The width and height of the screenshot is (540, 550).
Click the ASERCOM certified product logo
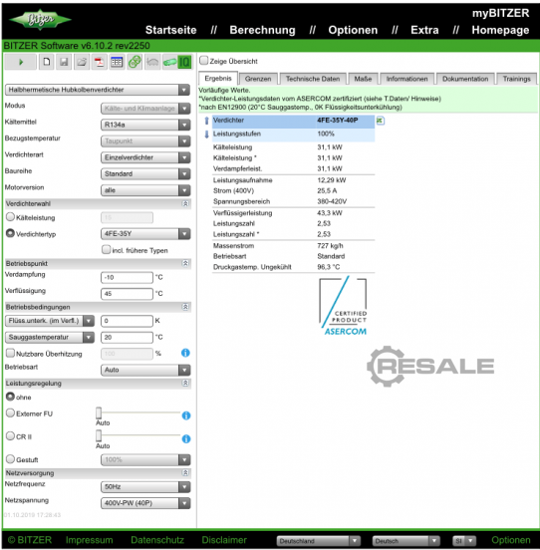pos(344,306)
